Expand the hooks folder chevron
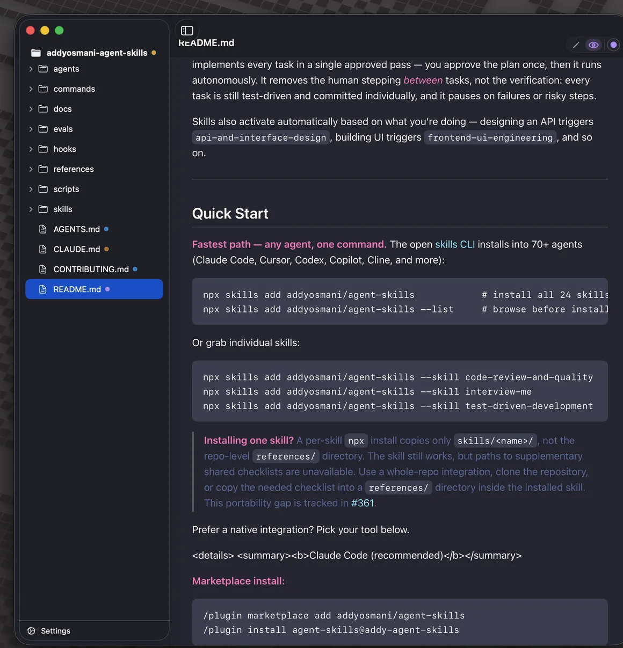The height and width of the screenshot is (648, 623). click(x=31, y=149)
